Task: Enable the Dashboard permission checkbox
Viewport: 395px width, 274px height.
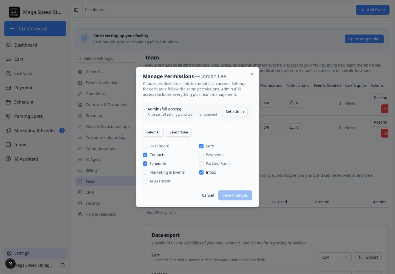Action: (x=145, y=146)
